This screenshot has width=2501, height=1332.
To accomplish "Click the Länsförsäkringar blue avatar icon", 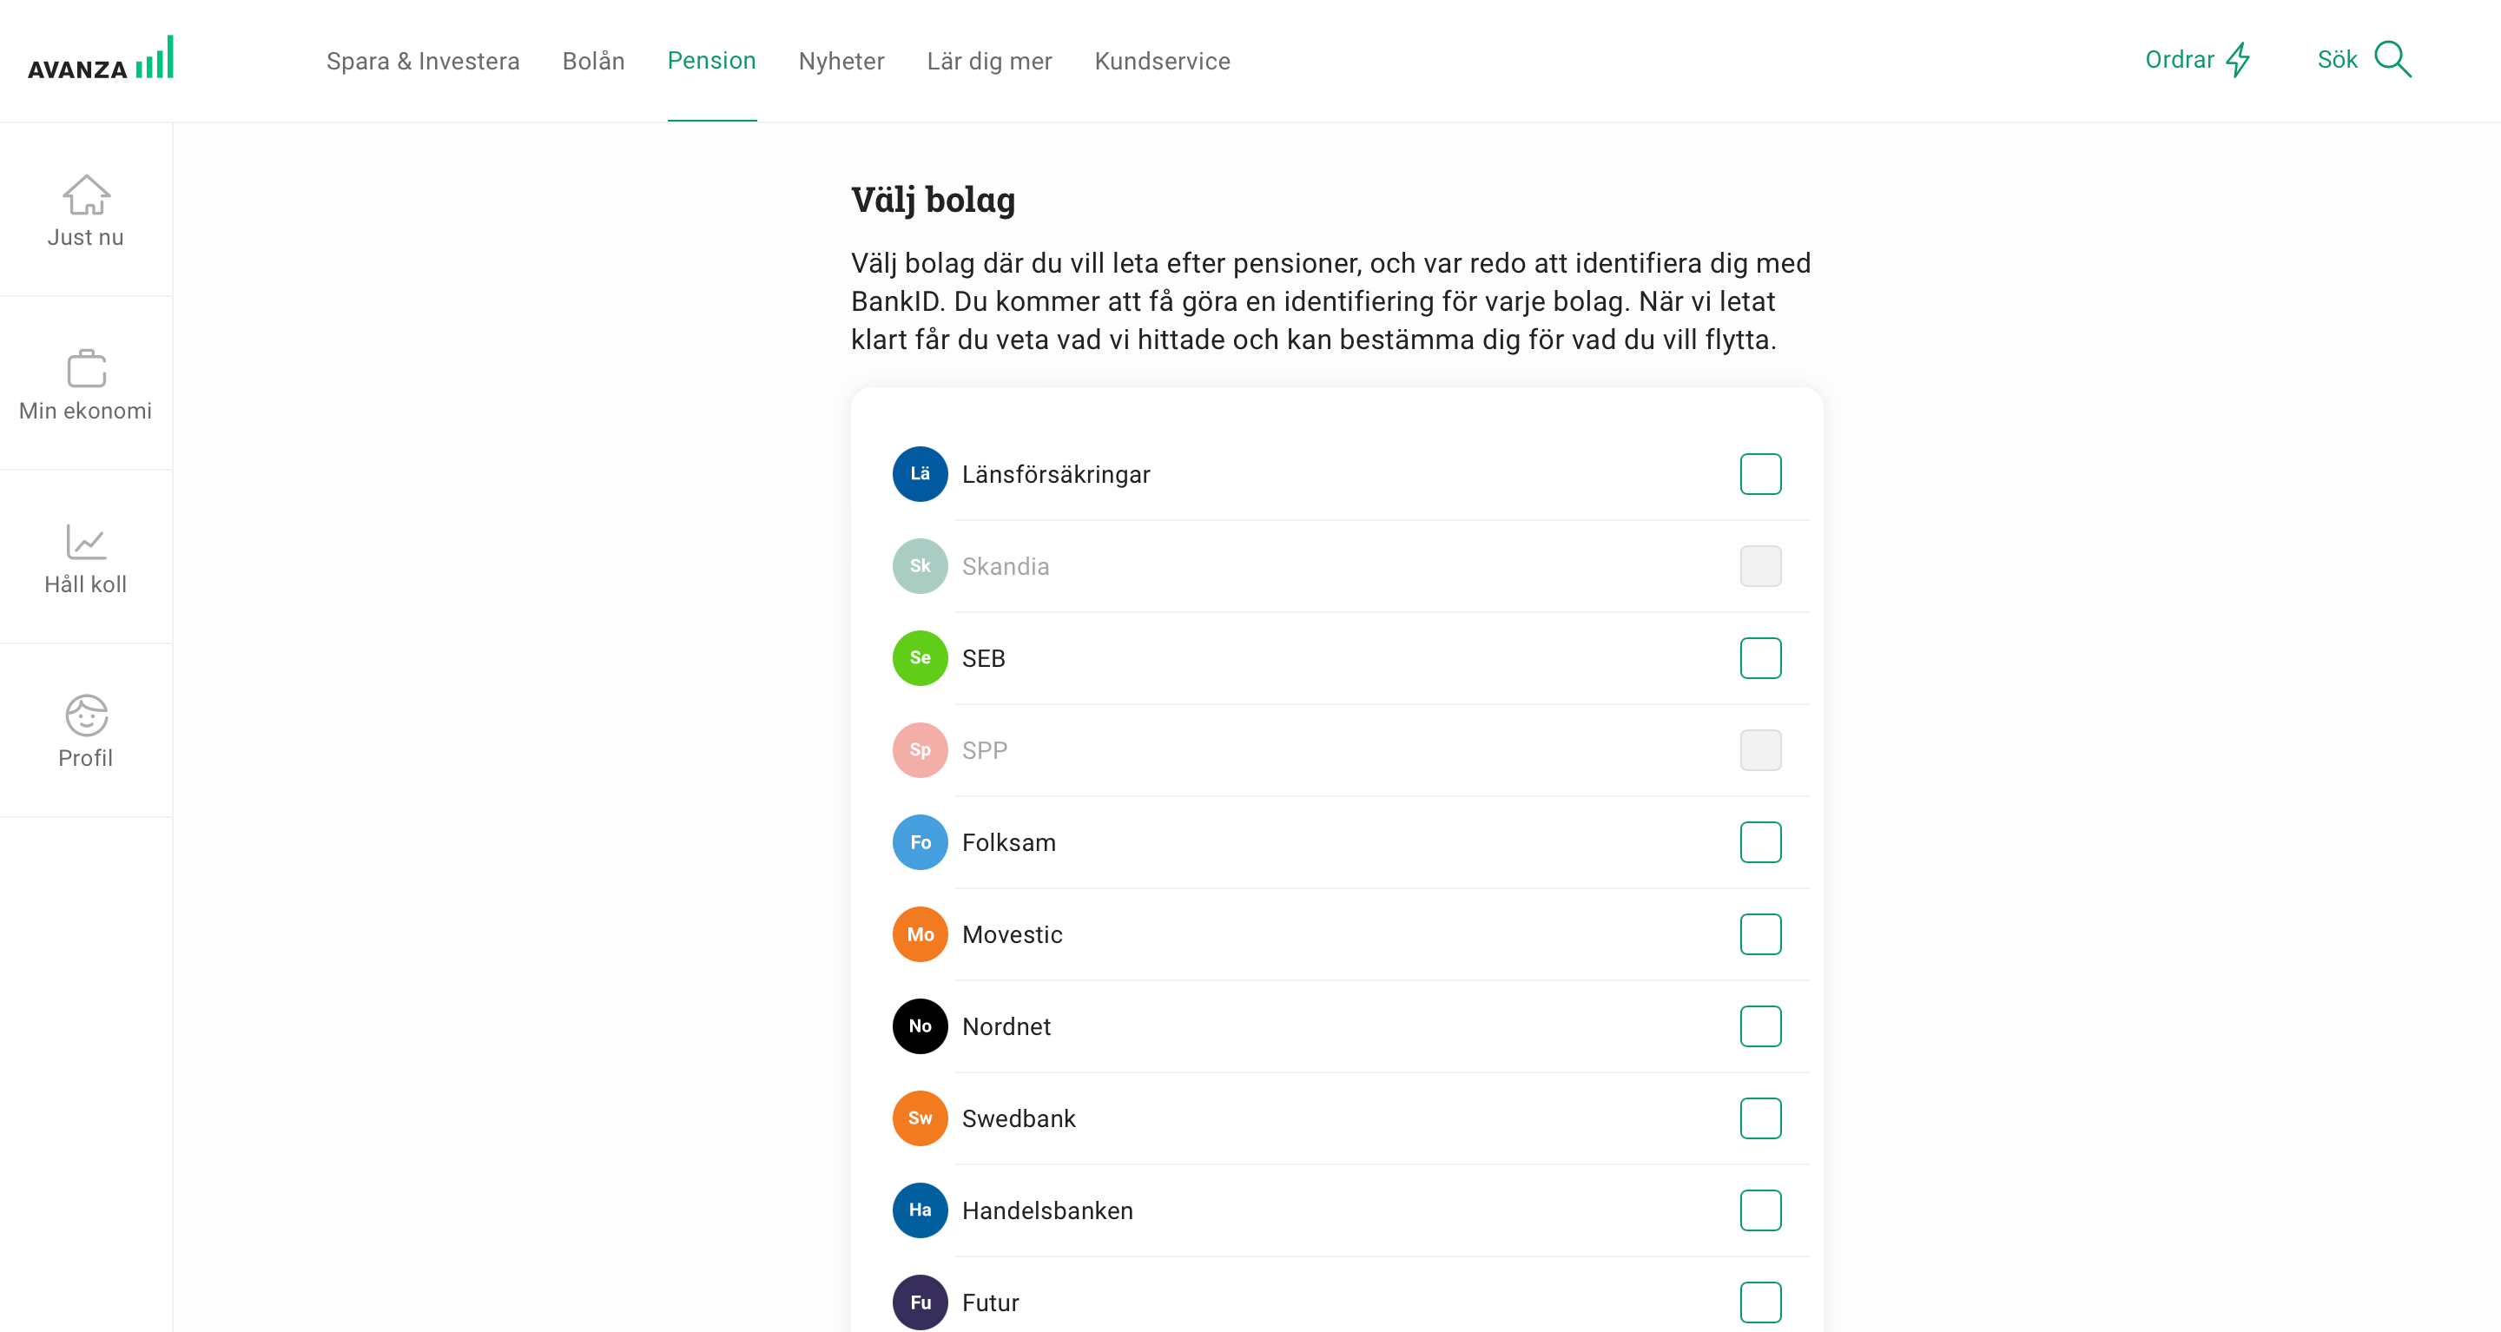I will (x=920, y=474).
